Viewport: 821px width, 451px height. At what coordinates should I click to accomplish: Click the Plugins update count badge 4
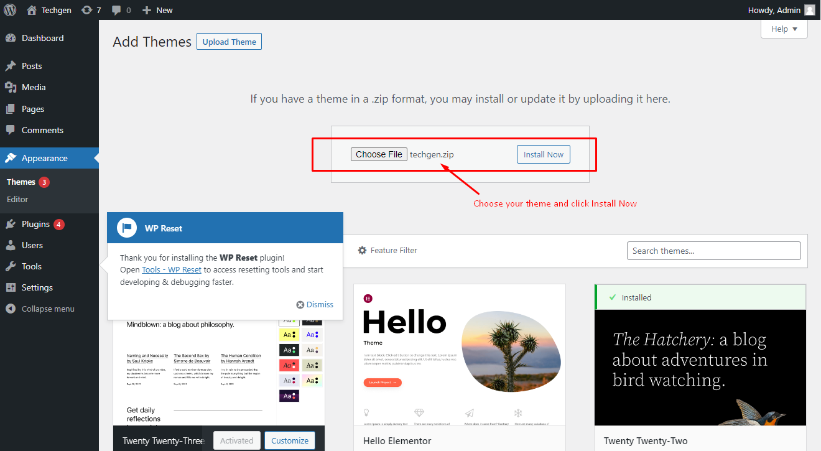click(x=59, y=224)
